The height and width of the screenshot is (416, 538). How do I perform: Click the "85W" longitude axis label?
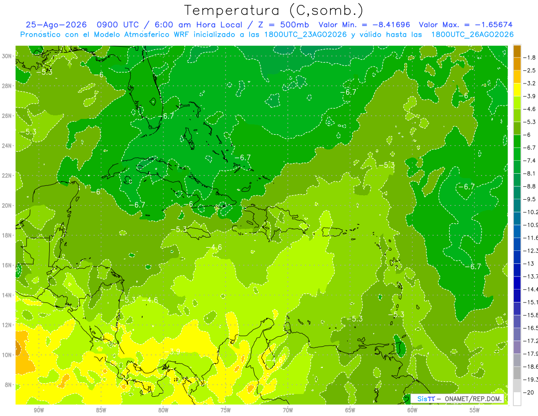coord(101,410)
